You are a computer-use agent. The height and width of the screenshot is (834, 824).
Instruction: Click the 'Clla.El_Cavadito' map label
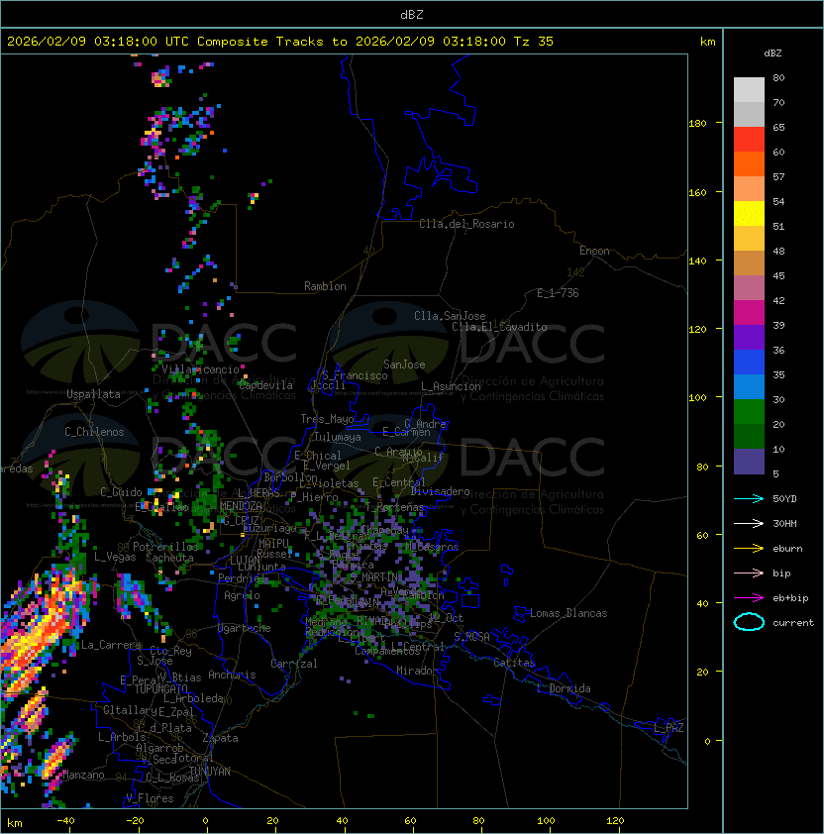click(499, 327)
